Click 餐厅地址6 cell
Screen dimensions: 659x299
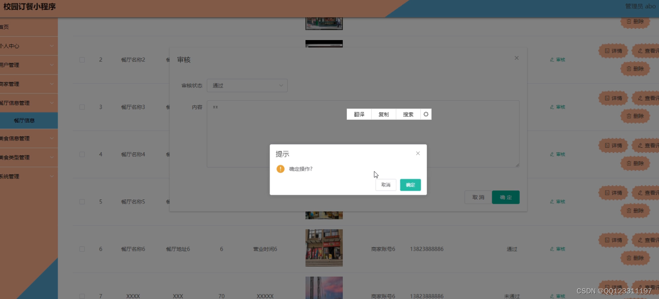click(x=178, y=249)
